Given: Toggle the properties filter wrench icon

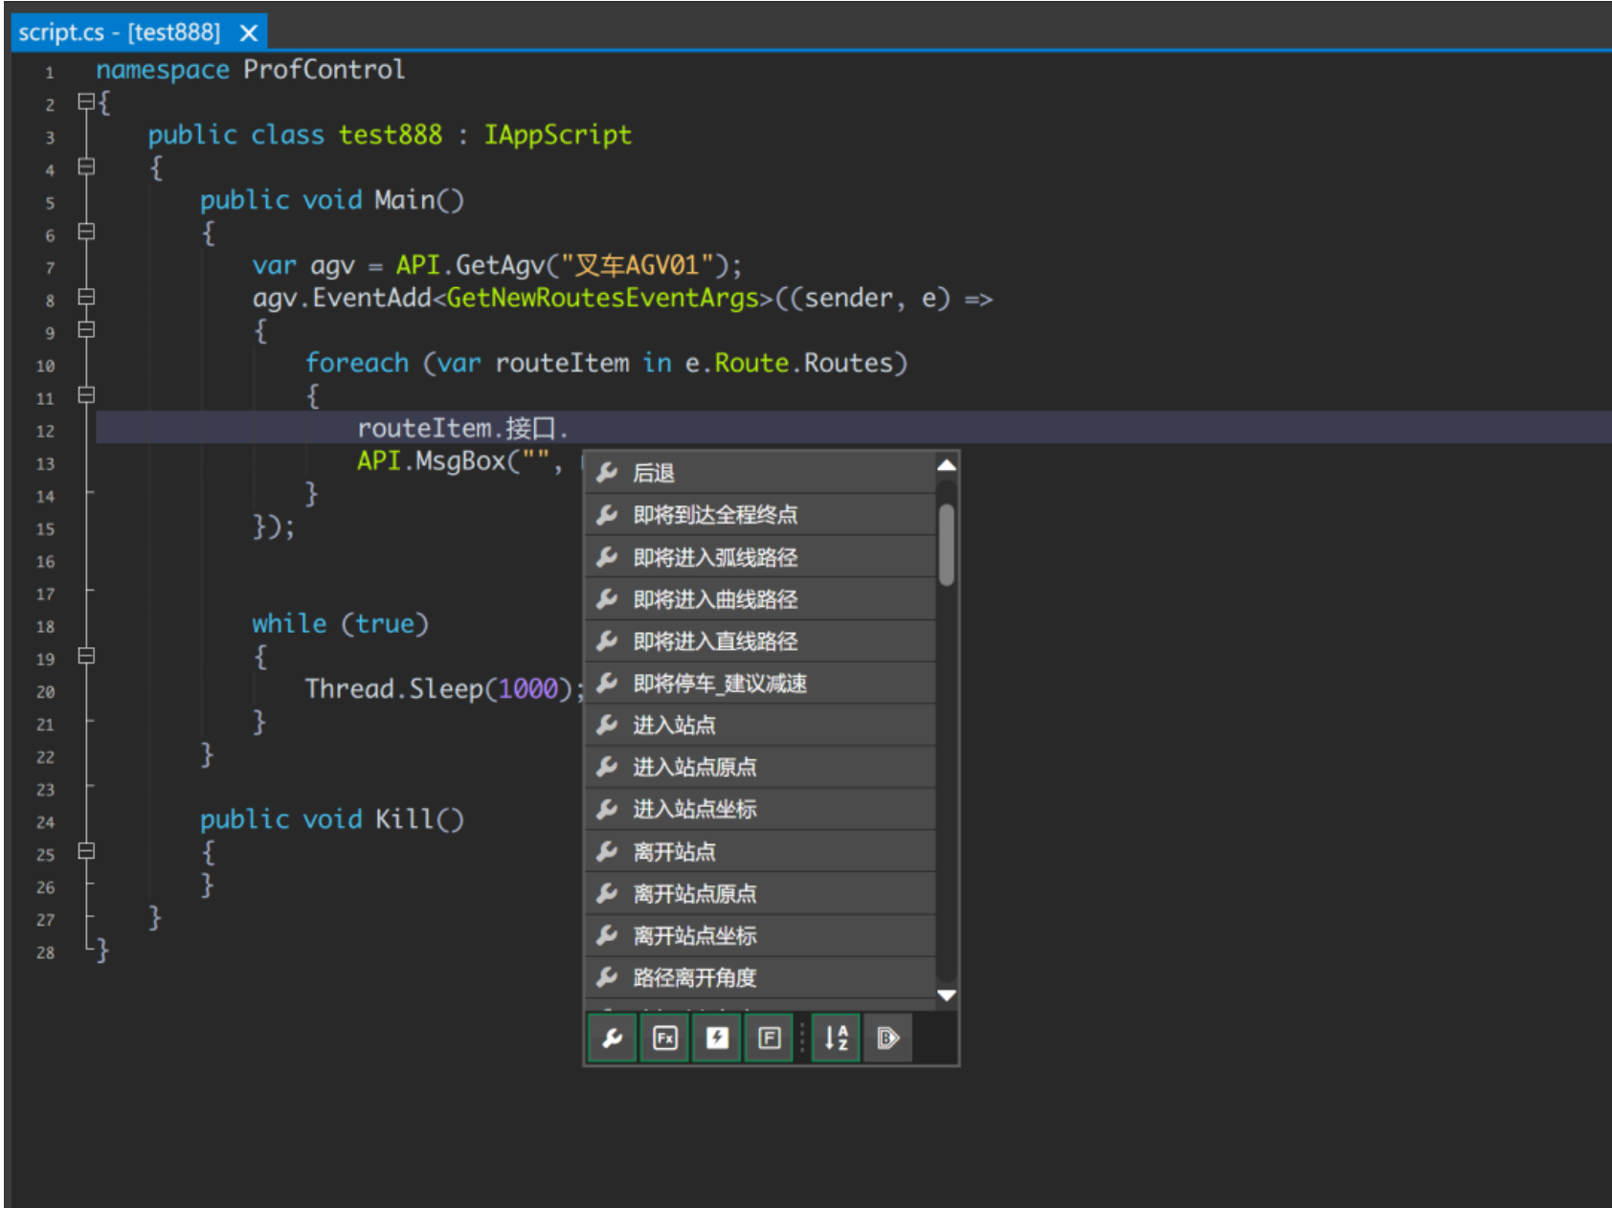Looking at the screenshot, I should [x=613, y=1038].
